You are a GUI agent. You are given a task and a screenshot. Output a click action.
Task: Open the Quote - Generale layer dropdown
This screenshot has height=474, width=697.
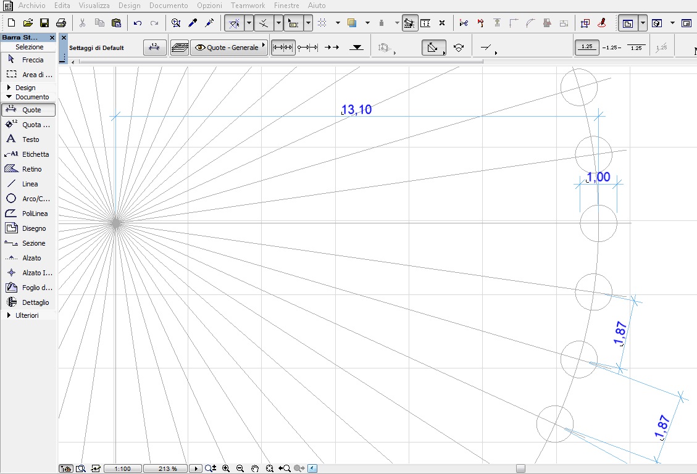click(x=229, y=48)
